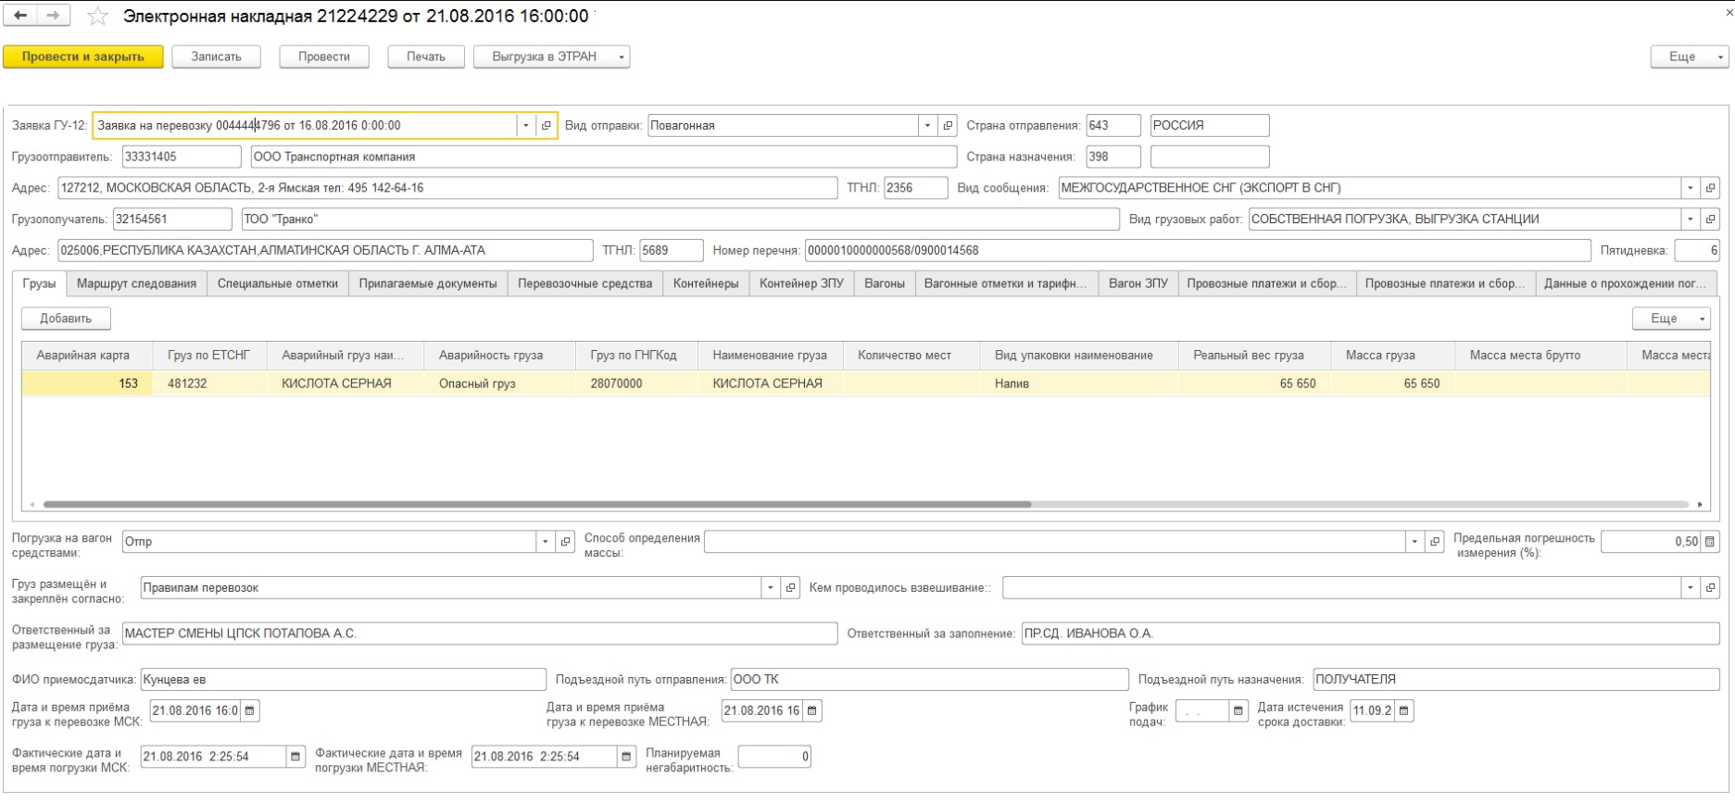Expand the Вид отправки dropdown
The height and width of the screenshot is (803, 1735).
(x=927, y=126)
